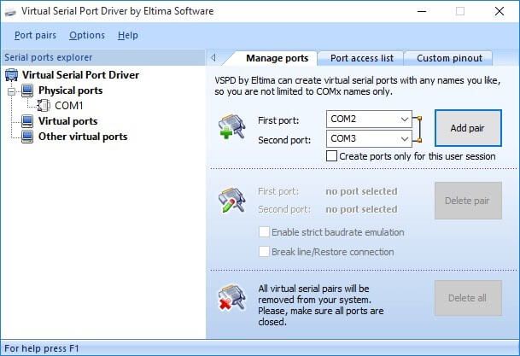The image size is (520, 356).
Task: Click the Virtual Serial Port Driver root icon
Action: (x=12, y=75)
